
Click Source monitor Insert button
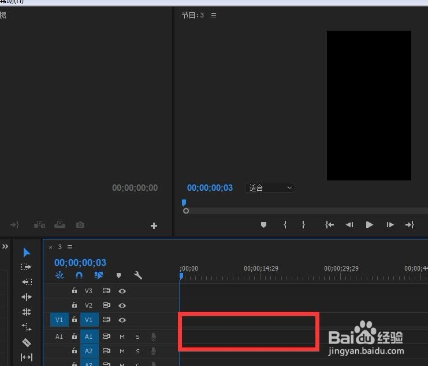click(40, 225)
